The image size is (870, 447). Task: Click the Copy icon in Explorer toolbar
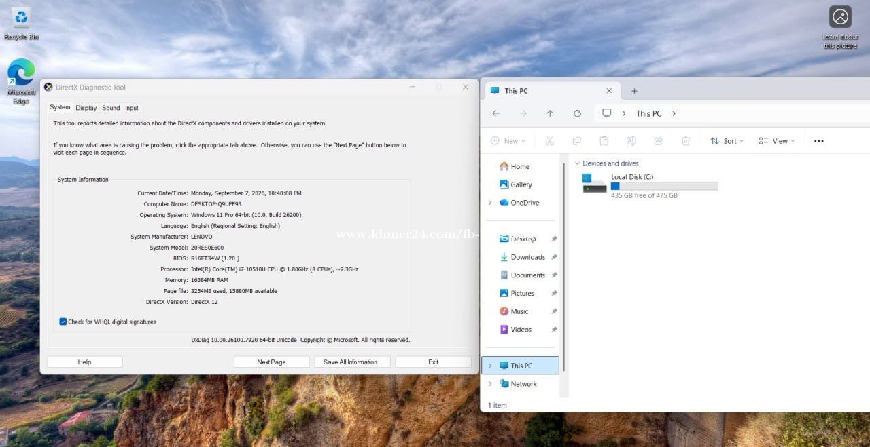pos(576,141)
